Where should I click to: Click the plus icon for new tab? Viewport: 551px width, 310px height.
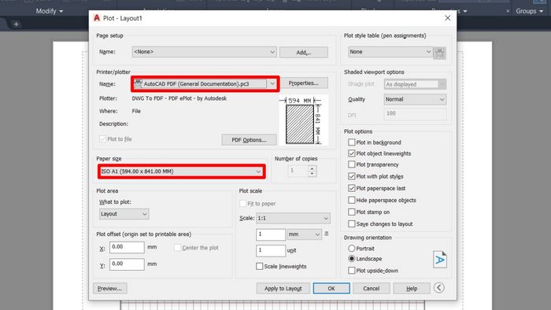click(x=16, y=24)
